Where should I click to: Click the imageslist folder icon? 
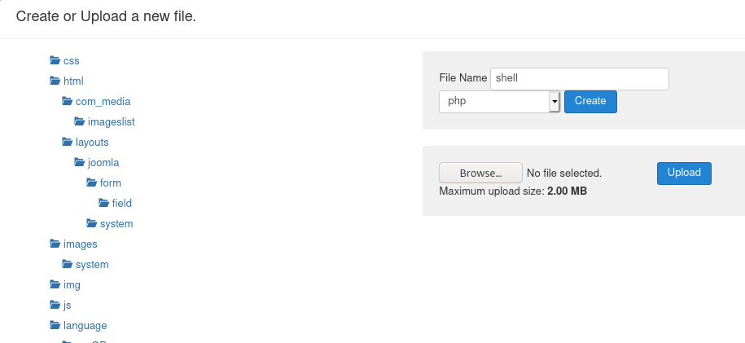(80, 121)
